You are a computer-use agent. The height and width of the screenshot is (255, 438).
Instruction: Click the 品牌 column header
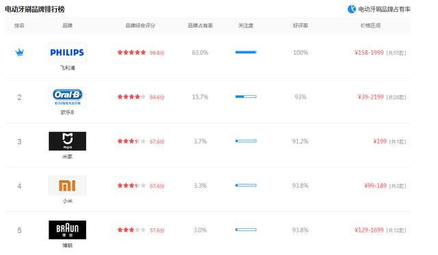[x=67, y=25]
